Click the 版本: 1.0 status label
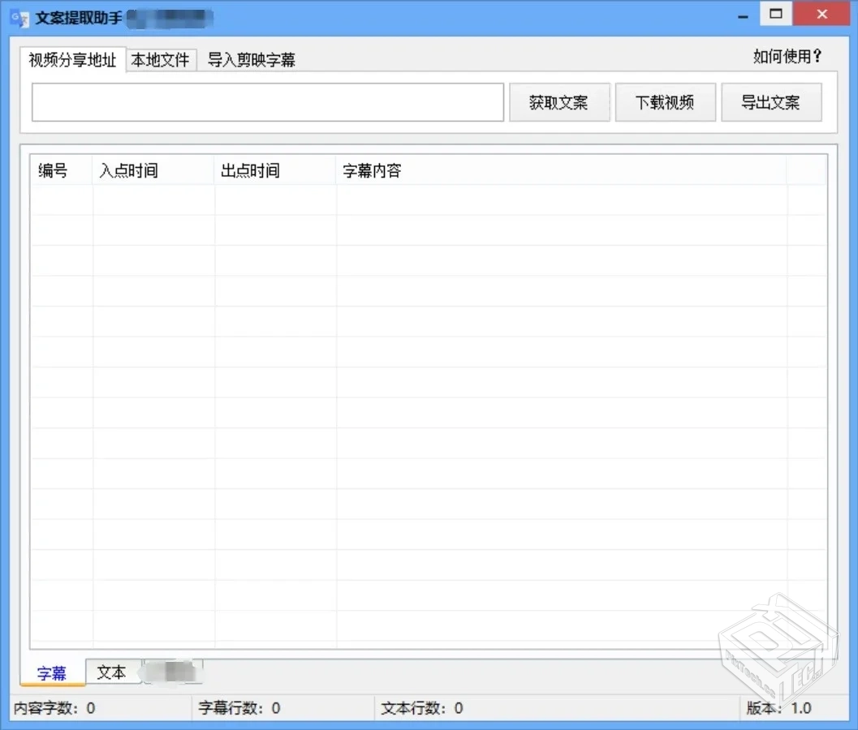Image resolution: width=858 pixels, height=730 pixels. tap(777, 707)
